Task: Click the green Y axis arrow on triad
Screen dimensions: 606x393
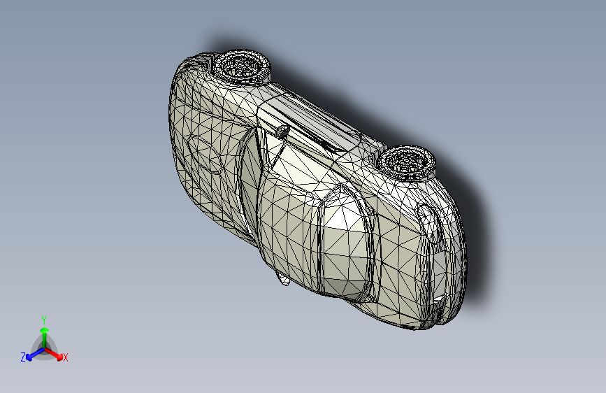Action: coord(44,336)
